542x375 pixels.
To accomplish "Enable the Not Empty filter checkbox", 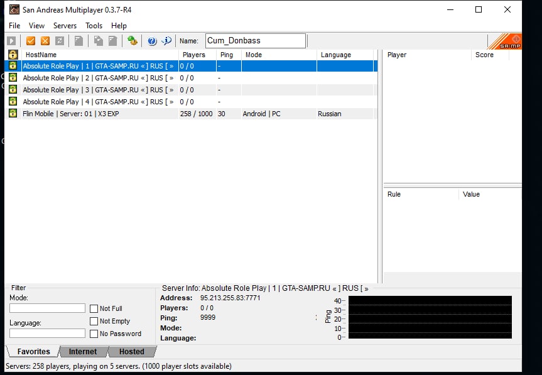I will pos(94,321).
